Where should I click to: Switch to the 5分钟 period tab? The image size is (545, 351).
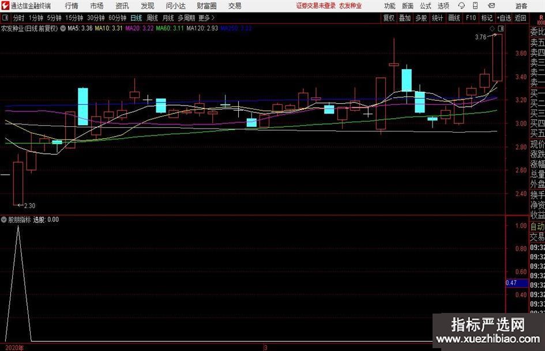coord(54,18)
